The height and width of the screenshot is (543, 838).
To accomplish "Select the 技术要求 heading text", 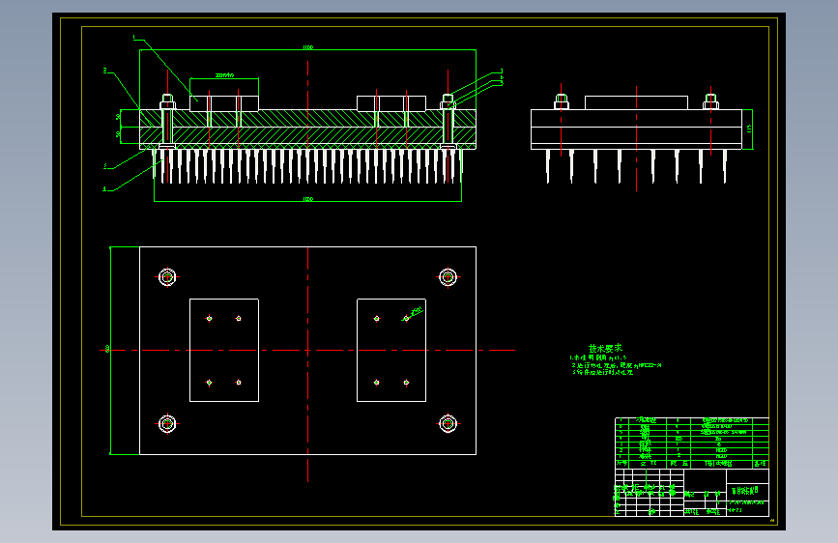I will click(x=605, y=348).
